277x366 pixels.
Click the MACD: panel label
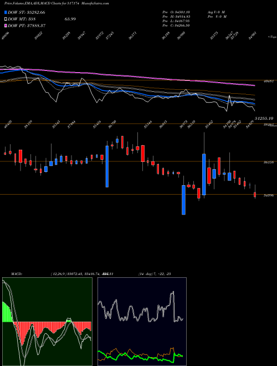click(17, 274)
